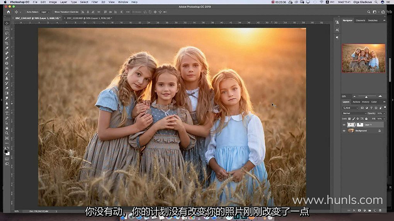The height and width of the screenshot is (221, 394).
Task: Select the Clone Stamp tool
Action: click(x=7, y=78)
